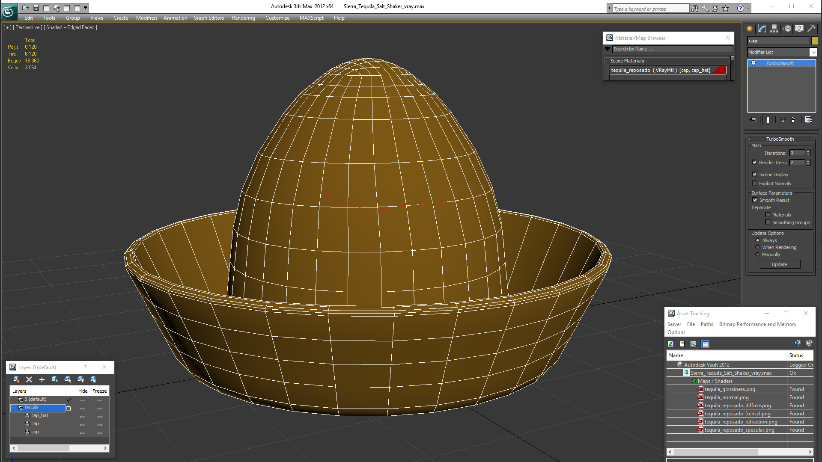Enable the Explicit Normals checkbox

[x=755, y=184]
